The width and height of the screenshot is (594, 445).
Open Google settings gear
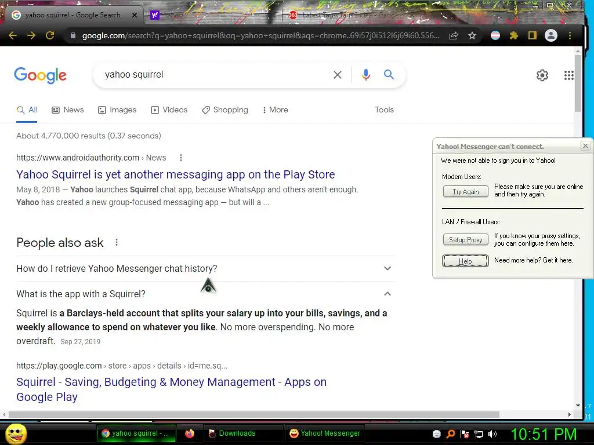(542, 75)
